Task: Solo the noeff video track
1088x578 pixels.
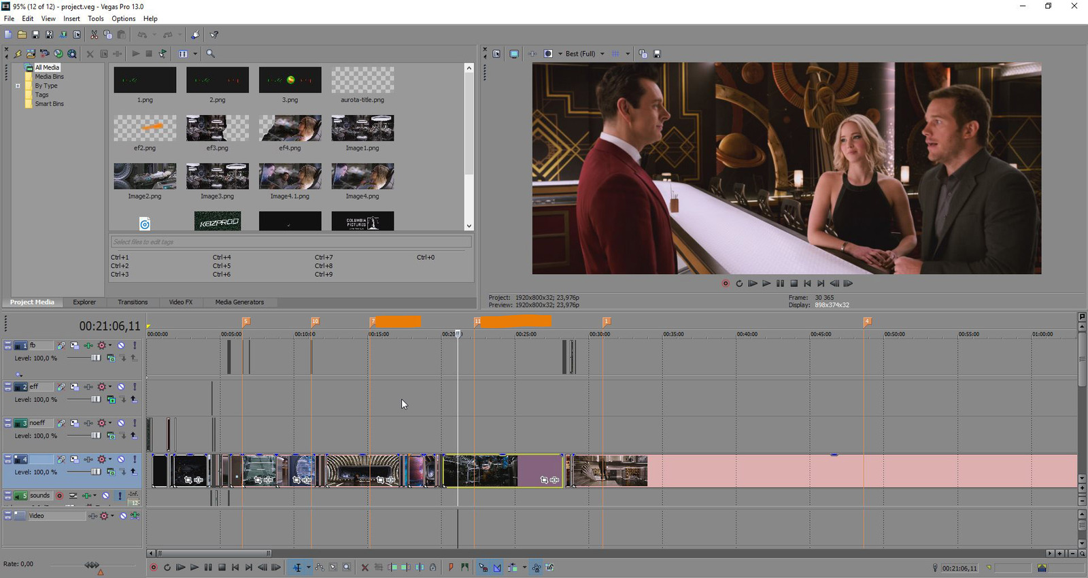Action: [135, 423]
